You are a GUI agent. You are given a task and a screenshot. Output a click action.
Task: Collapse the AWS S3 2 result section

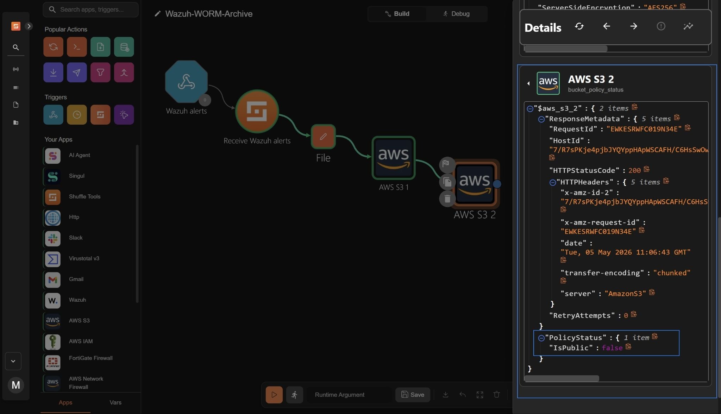(x=528, y=83)
